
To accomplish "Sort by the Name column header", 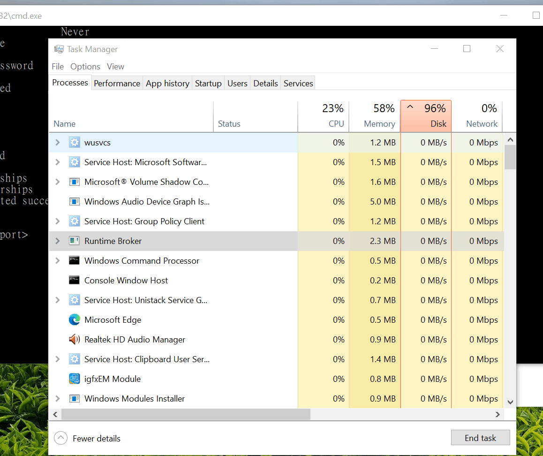I will (131, 116).
